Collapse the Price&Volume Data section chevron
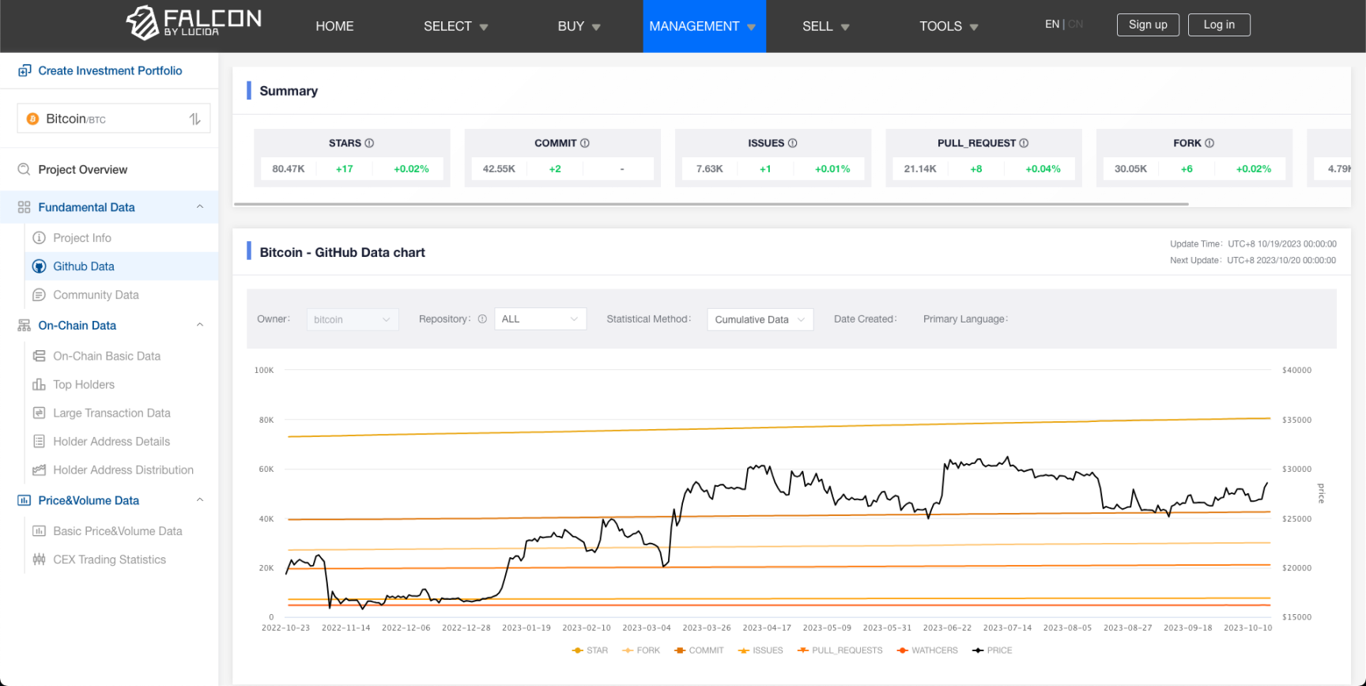The height and width of the screenshot is (686, 1366). click(x=200, y=500)
